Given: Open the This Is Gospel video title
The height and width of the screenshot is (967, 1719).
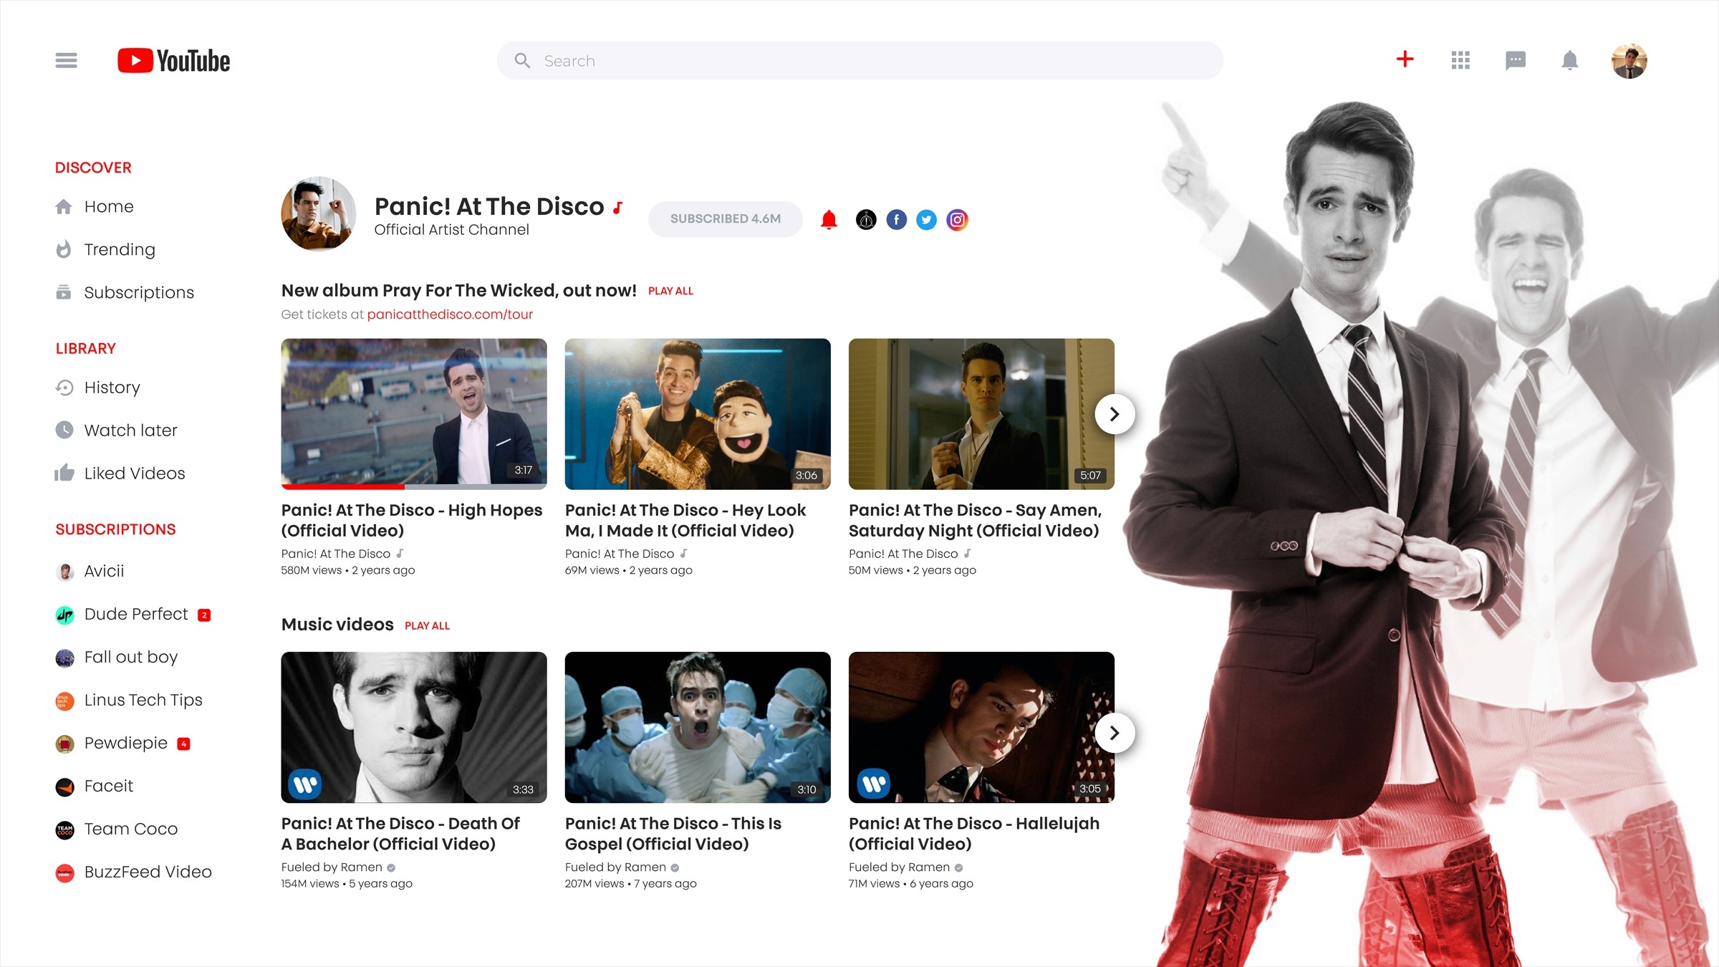Looking at the screenshot, I should (x=673, y=833).
